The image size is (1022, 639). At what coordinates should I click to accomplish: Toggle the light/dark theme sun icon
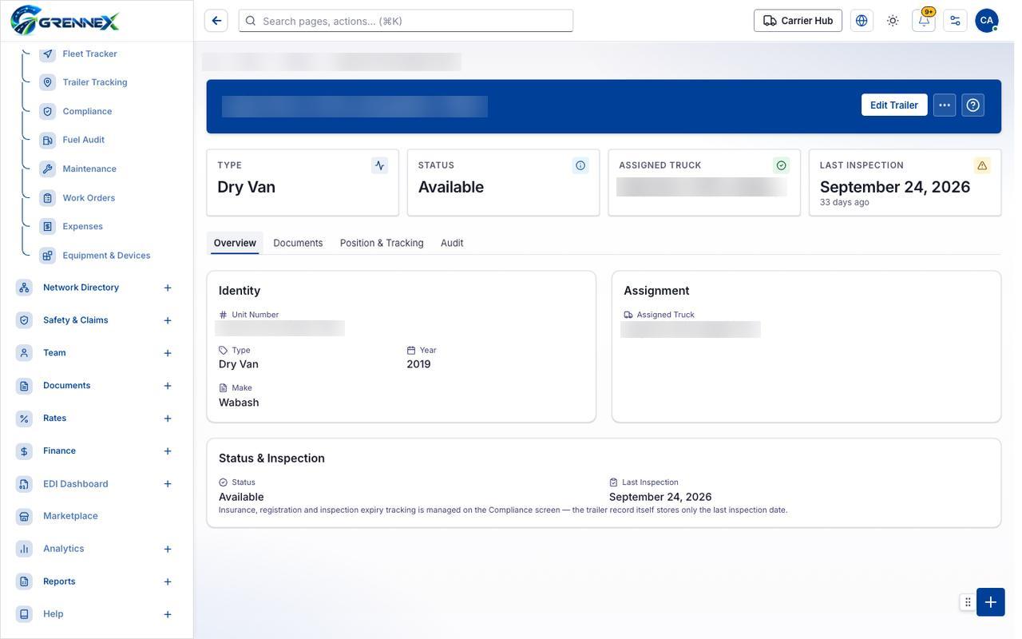click(893, 21)
